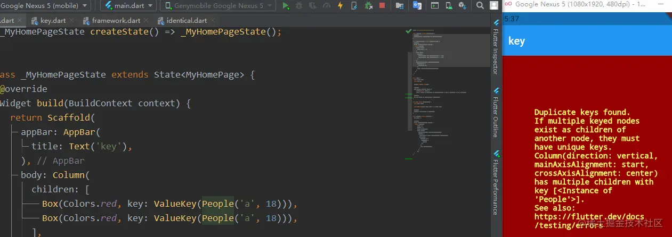Click the user avatar icon in toolbar

[x=494, y=6]
